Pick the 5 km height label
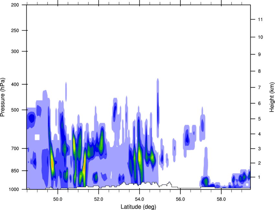The width and height of the screenshot is (275, 210). pos(259,119)
